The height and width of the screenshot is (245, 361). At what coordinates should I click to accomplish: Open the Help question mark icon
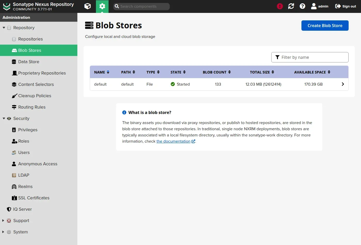click(x=302, y=6)
